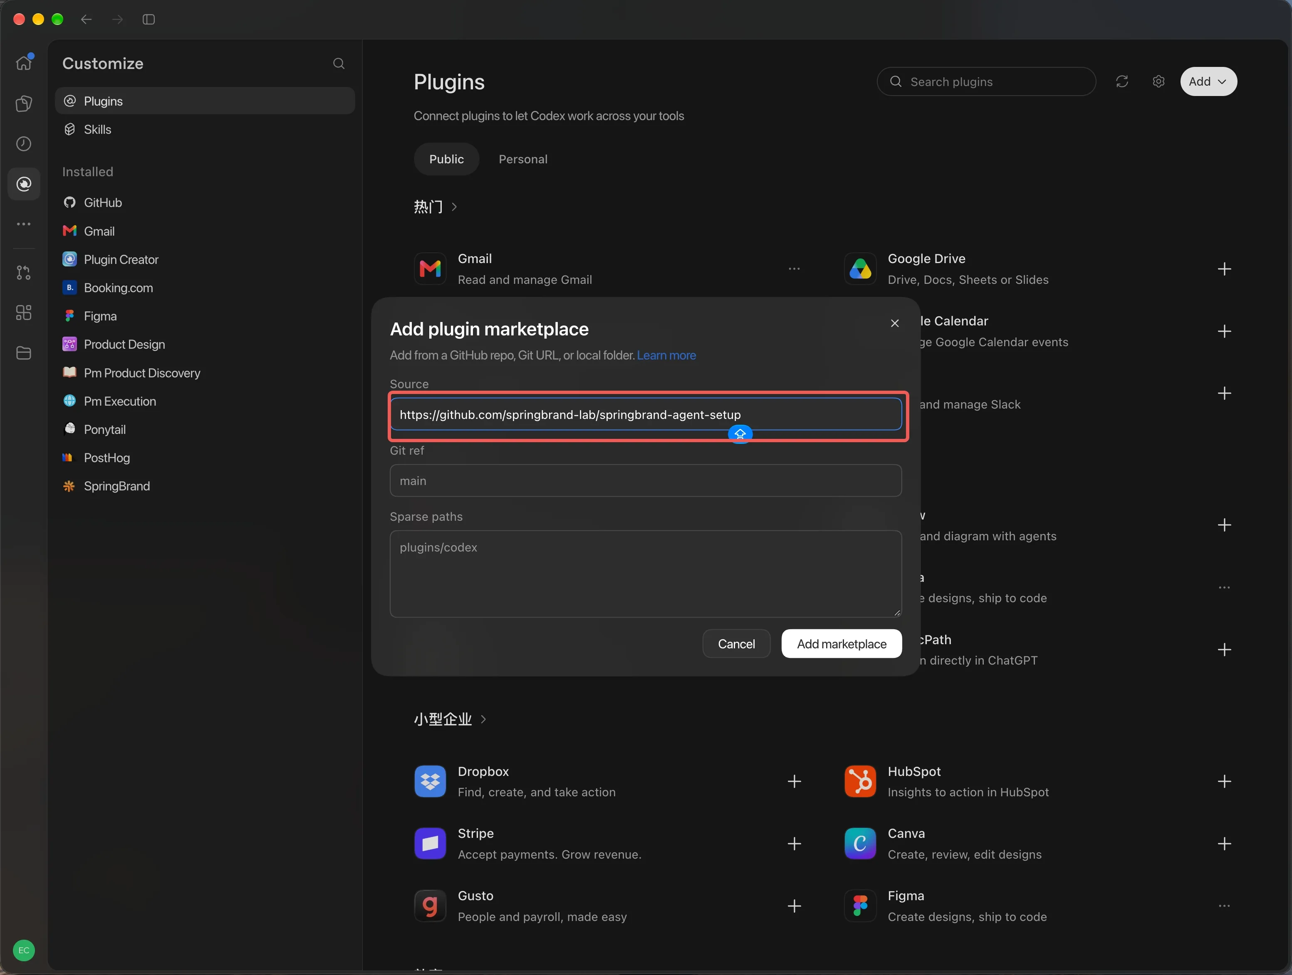This screenshot has height=975, width=1292.
Task: Click the Source URL input field
Action: [646, 415]
